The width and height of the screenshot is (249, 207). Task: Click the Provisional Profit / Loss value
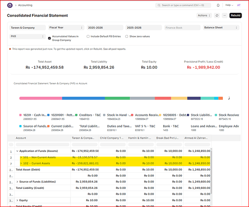[203, 67]
